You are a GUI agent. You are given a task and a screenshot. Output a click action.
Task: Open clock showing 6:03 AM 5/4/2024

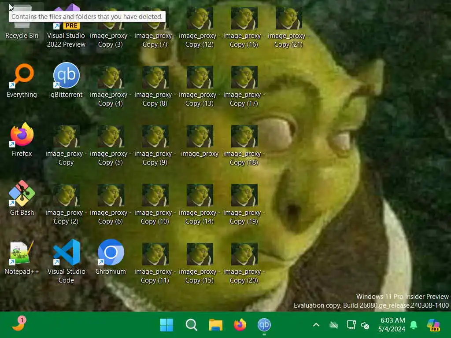[392, 324]
